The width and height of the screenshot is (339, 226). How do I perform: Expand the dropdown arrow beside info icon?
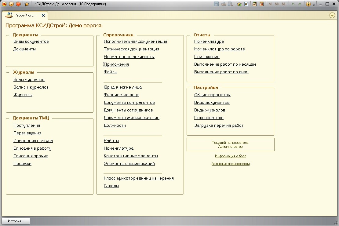(x=314, y=5)
